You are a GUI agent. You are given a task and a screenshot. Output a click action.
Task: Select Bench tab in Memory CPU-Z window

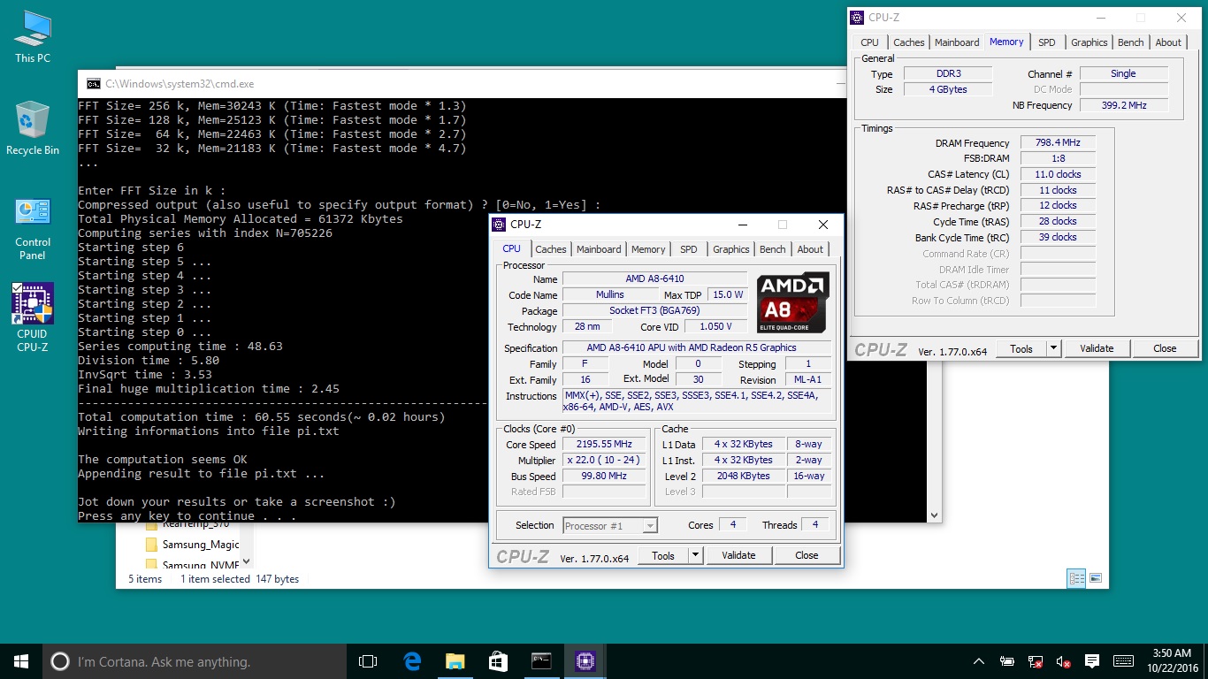click(x=1131, y=42)
